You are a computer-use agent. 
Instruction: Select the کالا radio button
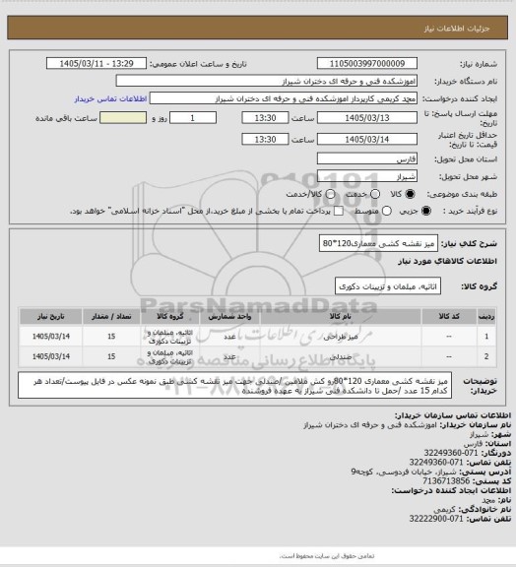coord(410,194)
